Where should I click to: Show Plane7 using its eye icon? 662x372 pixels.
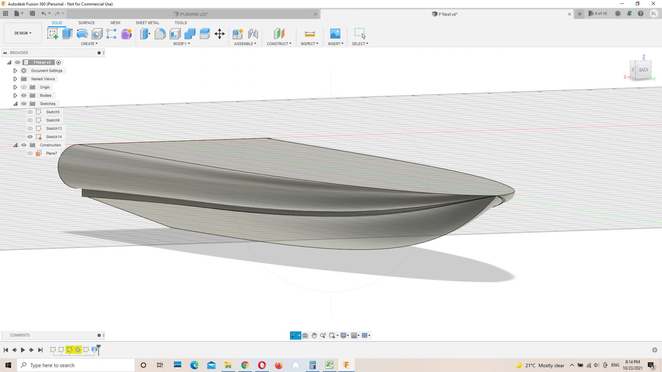click(x=30, y=153)
